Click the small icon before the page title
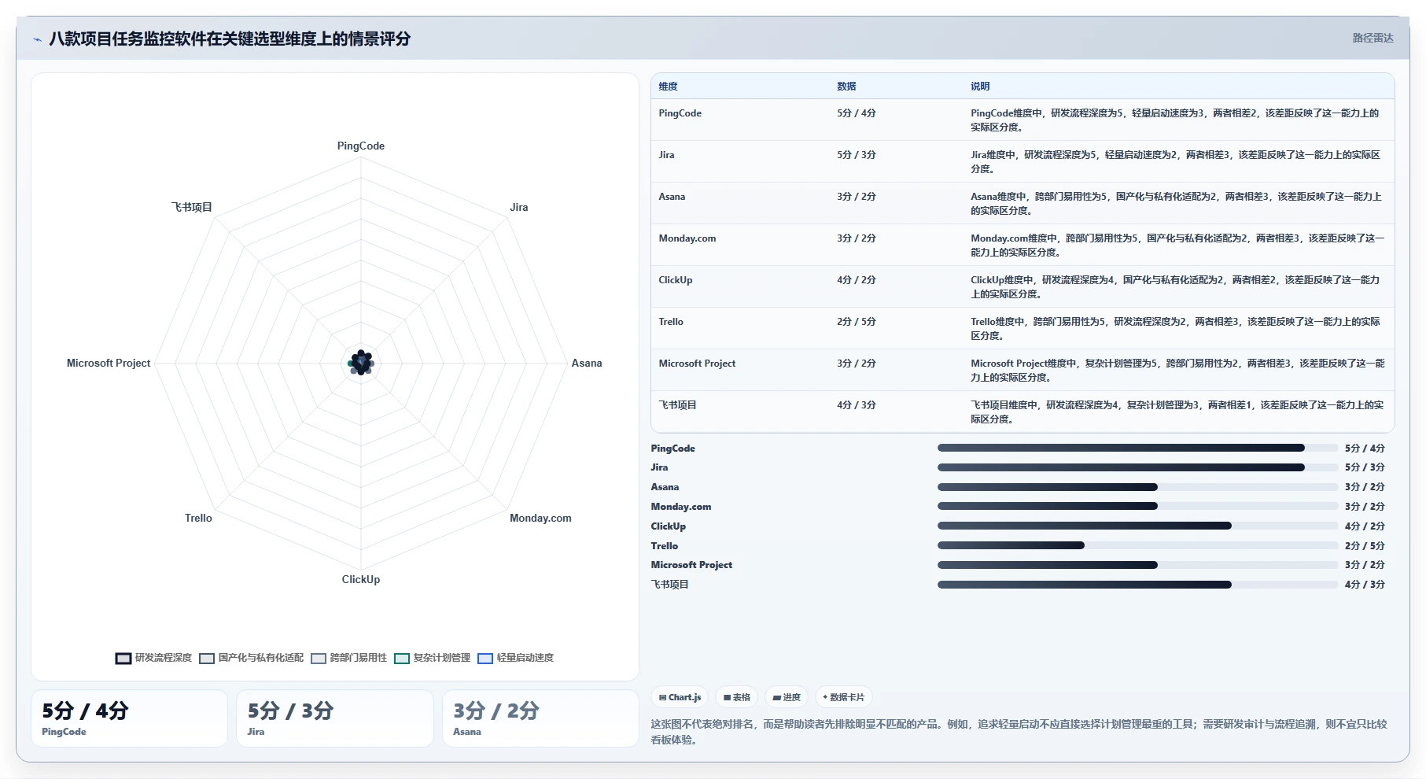This screenshot has width=1426, height=779. (x=37, y=39)
